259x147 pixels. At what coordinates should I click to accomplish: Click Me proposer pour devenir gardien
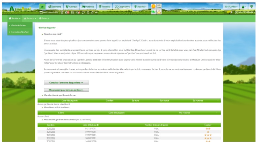click(x=66, y=90)
